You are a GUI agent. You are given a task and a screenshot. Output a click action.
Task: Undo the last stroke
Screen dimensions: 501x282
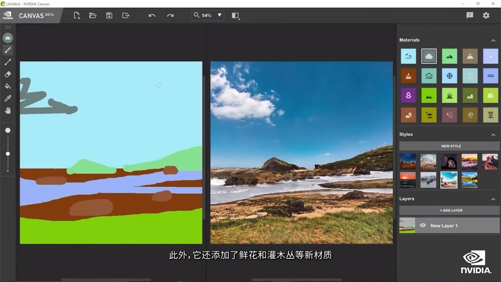click(x=152, y=15)
